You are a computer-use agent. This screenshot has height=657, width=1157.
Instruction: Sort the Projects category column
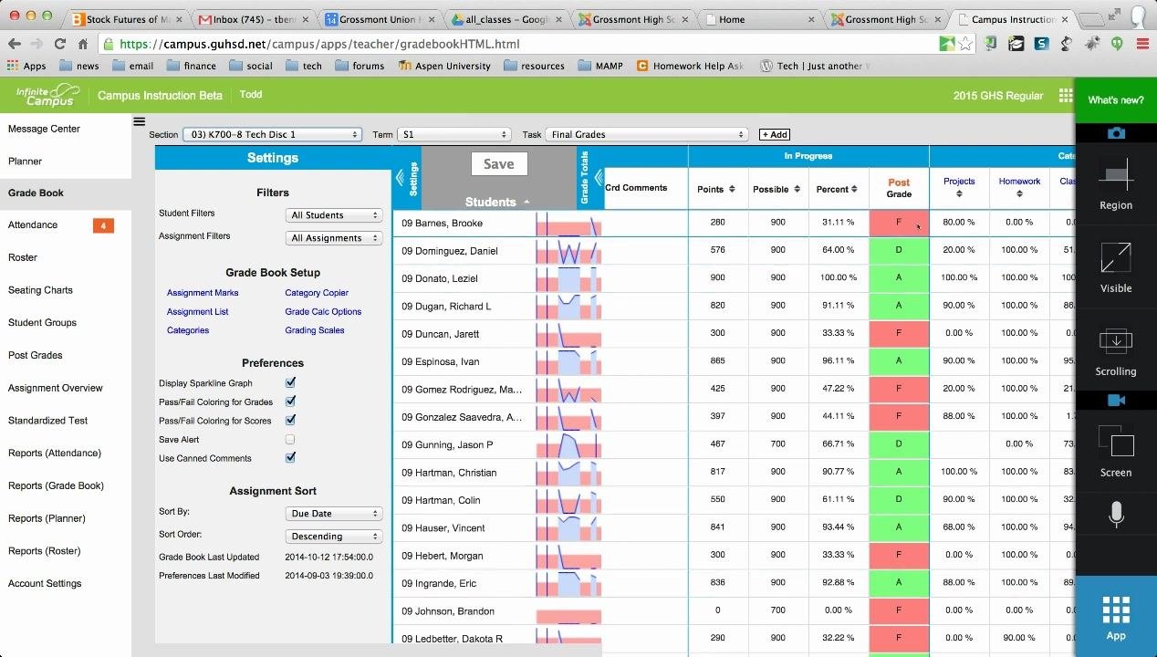959,193
